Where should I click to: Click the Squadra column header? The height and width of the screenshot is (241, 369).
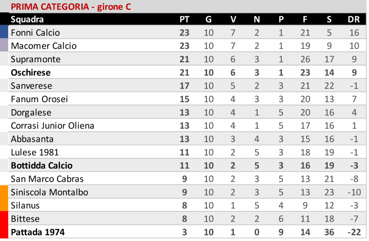tap(27, 19)
